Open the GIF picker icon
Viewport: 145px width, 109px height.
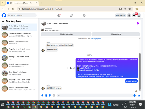[54, 95]
